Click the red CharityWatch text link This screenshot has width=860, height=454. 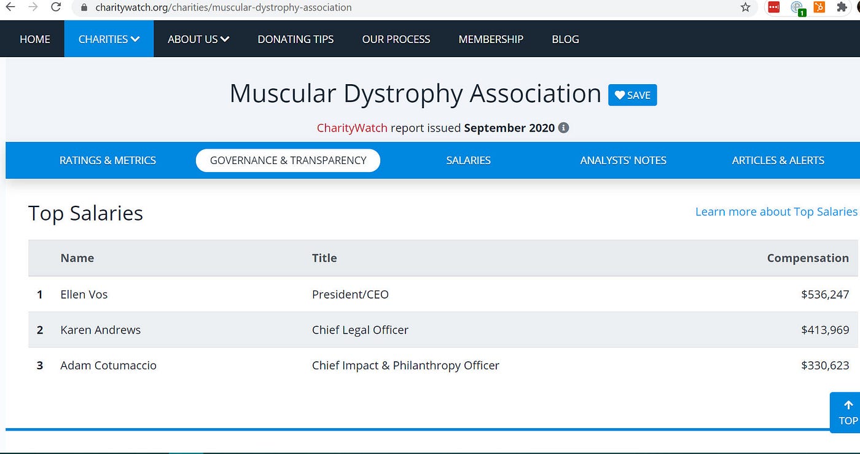click(x=352, y=128)
